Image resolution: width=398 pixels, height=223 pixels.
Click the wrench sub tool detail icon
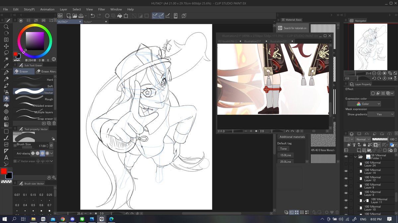(54, 177)
